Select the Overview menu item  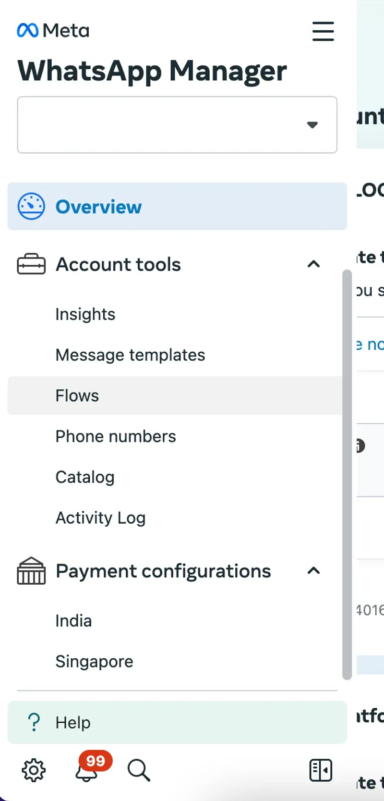point(177,206)
